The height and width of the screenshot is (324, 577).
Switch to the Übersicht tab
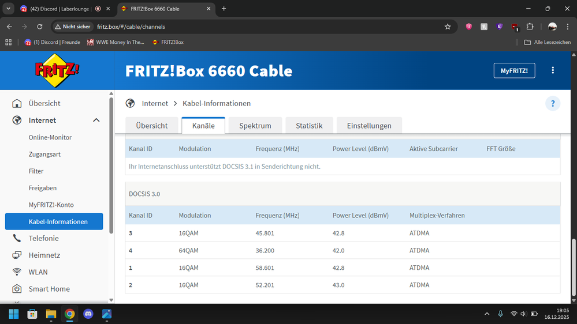[x=151, y=126]
